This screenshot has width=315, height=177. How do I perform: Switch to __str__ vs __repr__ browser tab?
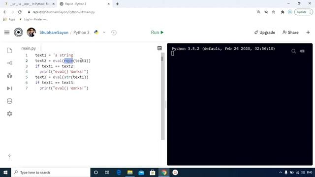pyautogui.click(x=30, y=4)
